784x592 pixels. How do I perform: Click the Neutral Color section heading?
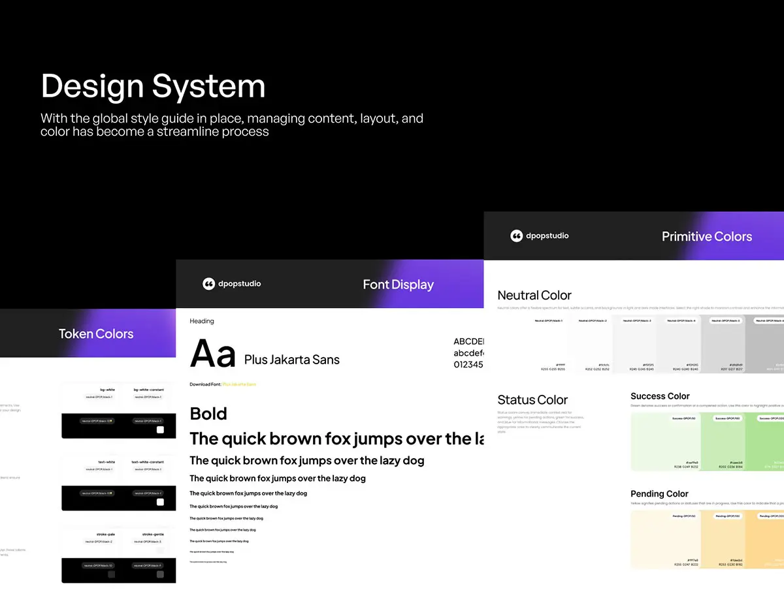[x=534, y=296]
